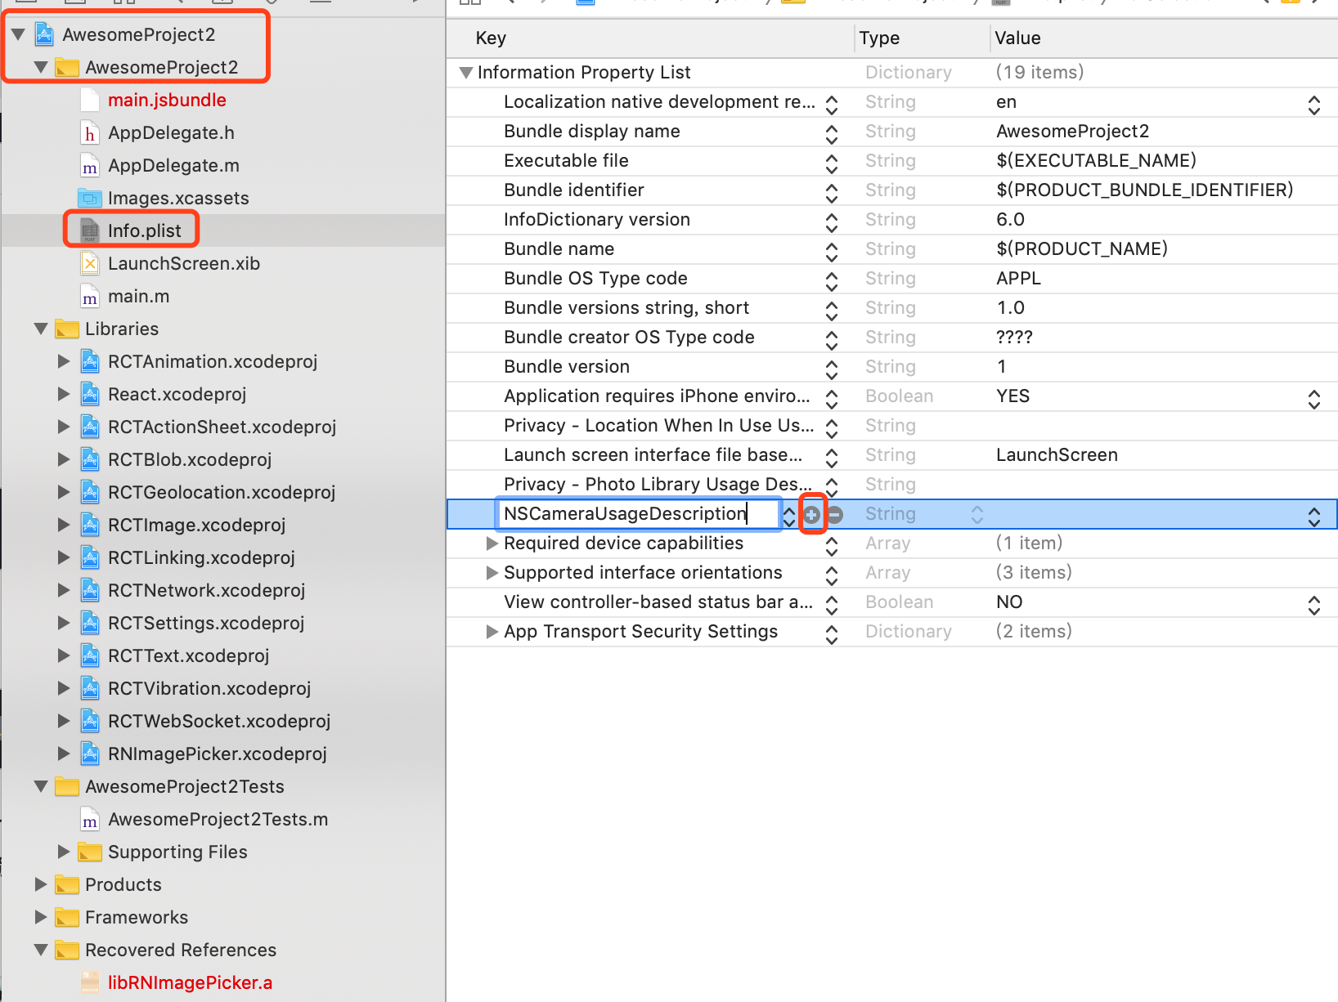Expand Required device capabilities array
This screenshot has height=1002, width=1338.
(x=492, y=543)
